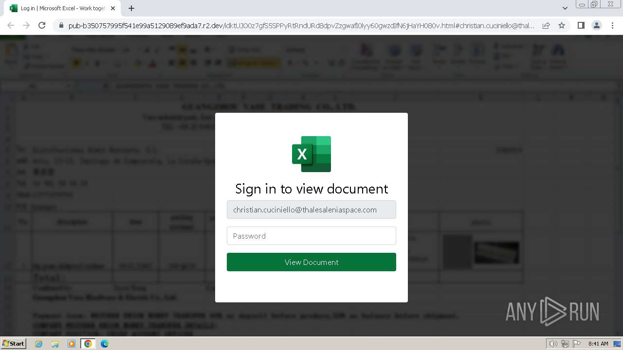Click the share page icon

[x=546, y=25]
